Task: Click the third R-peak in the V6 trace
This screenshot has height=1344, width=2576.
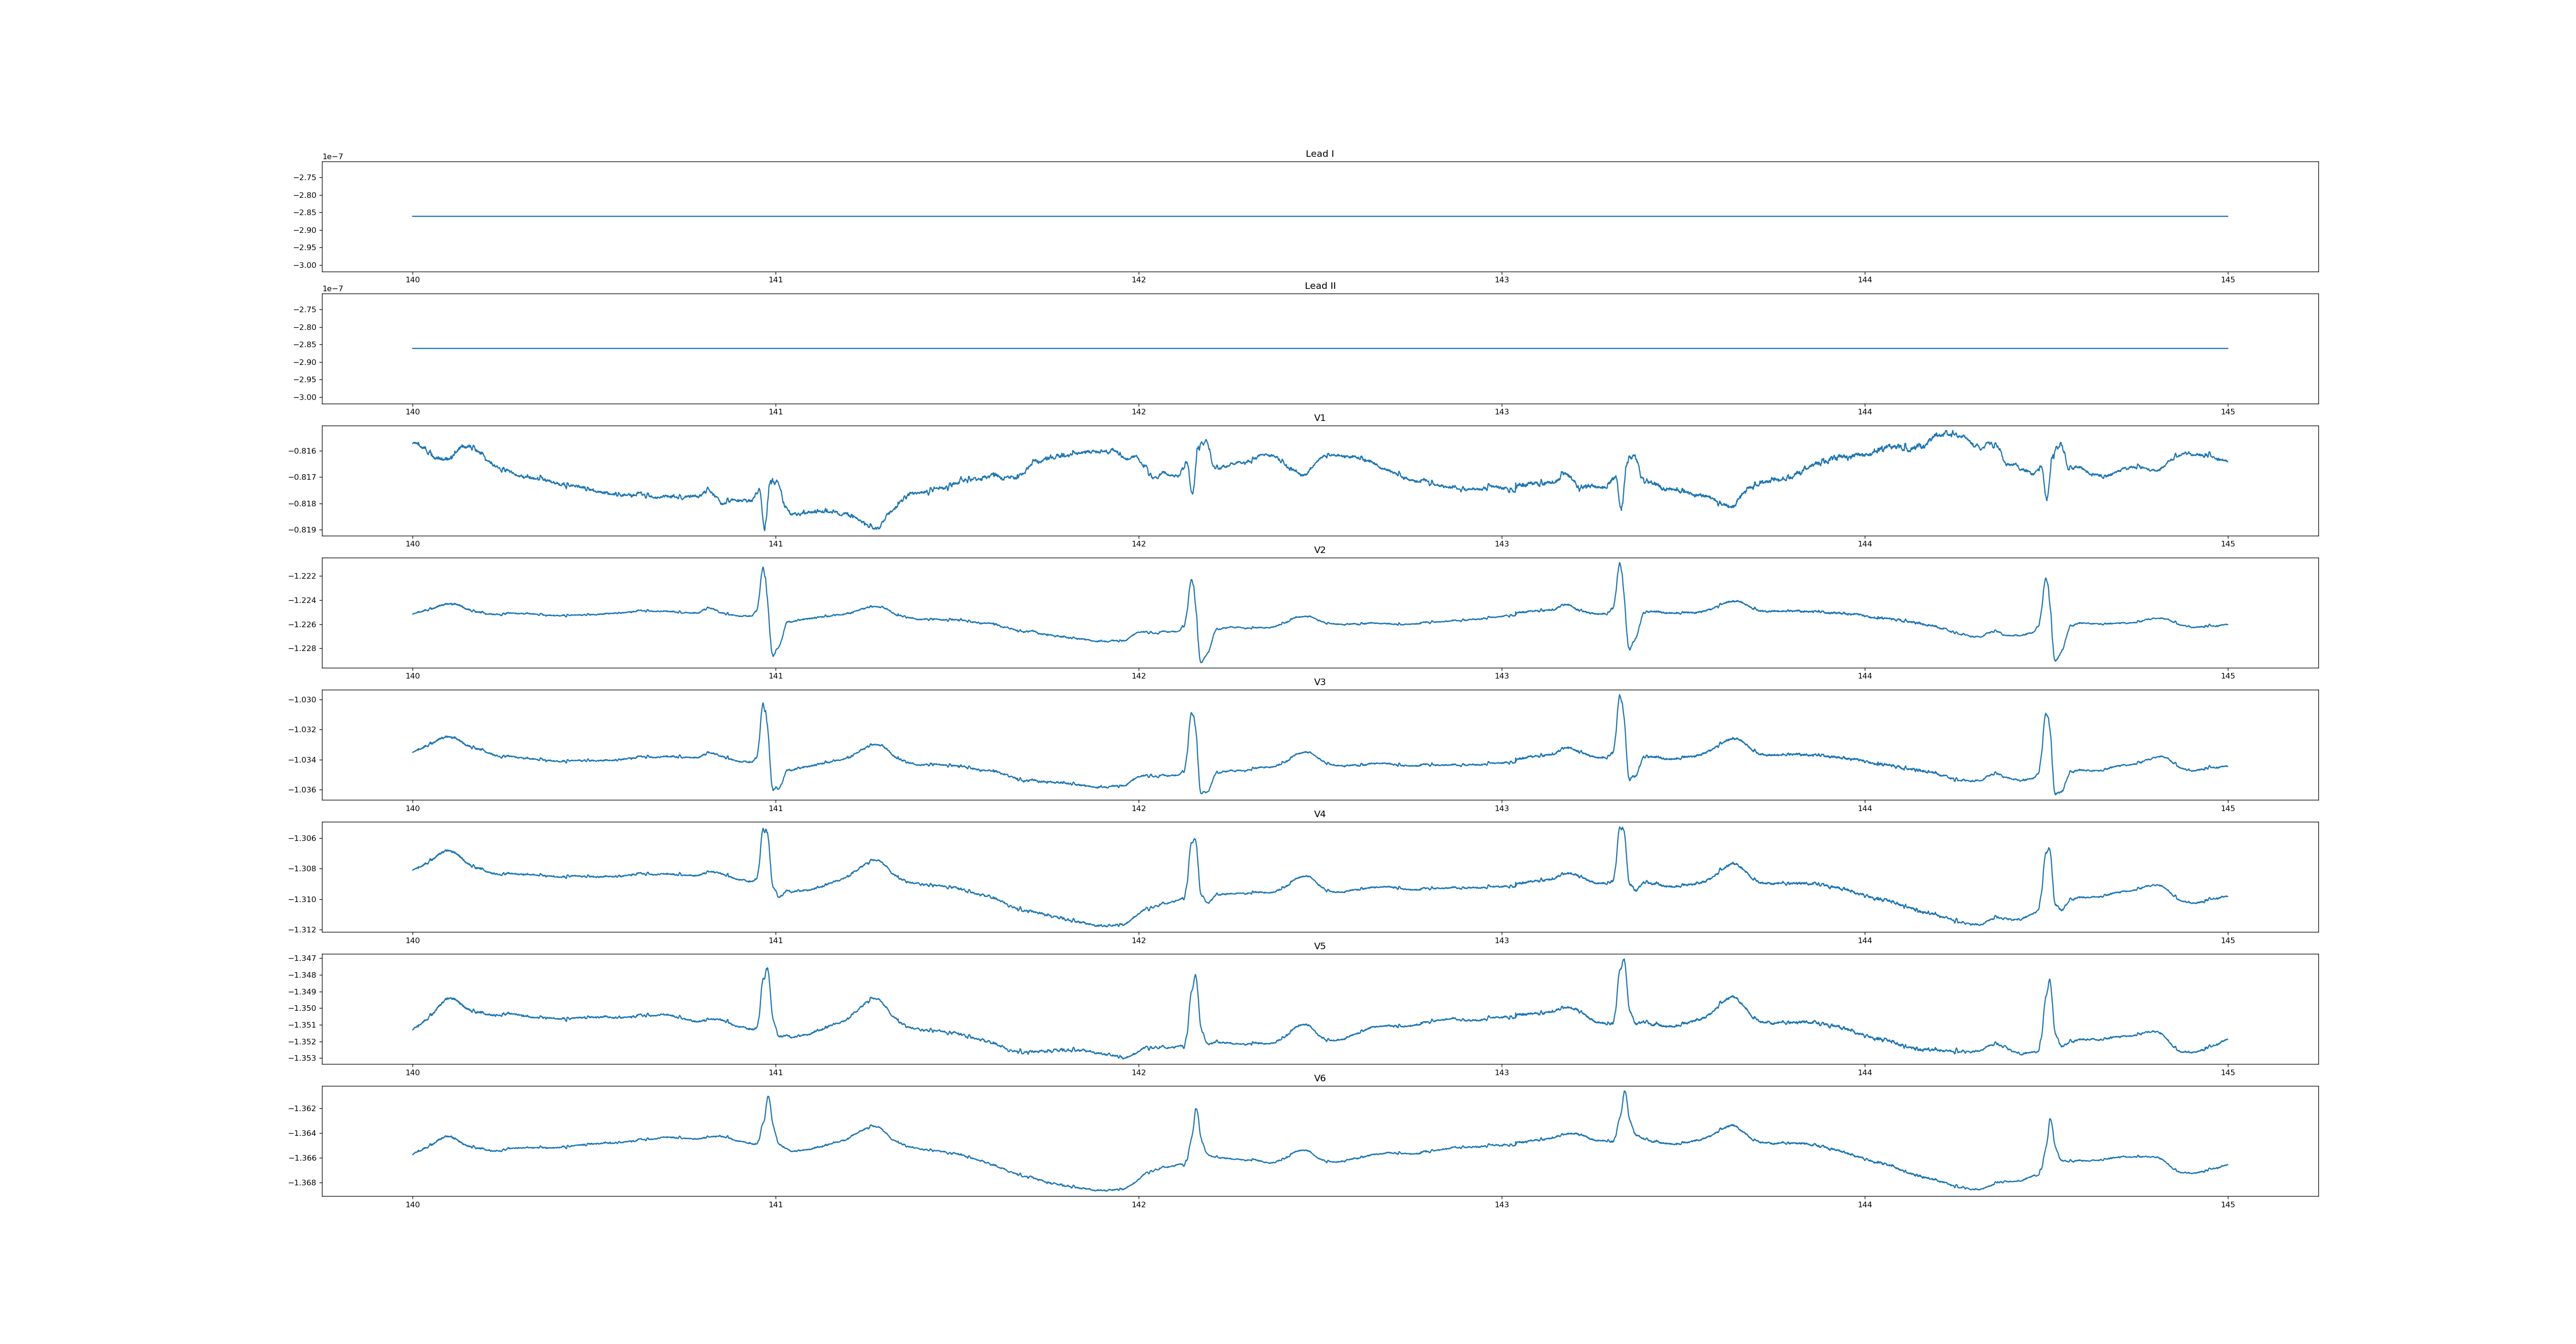Action: click(1624, 1092)
